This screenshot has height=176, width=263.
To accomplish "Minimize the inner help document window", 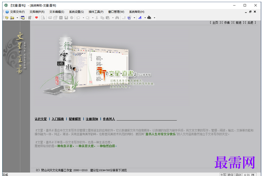I will 246,12.
